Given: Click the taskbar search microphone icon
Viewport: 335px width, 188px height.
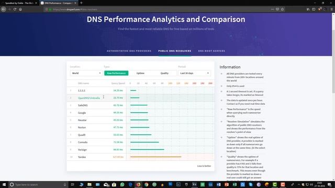Looking at the screenshot, I should tap(65, 184).
